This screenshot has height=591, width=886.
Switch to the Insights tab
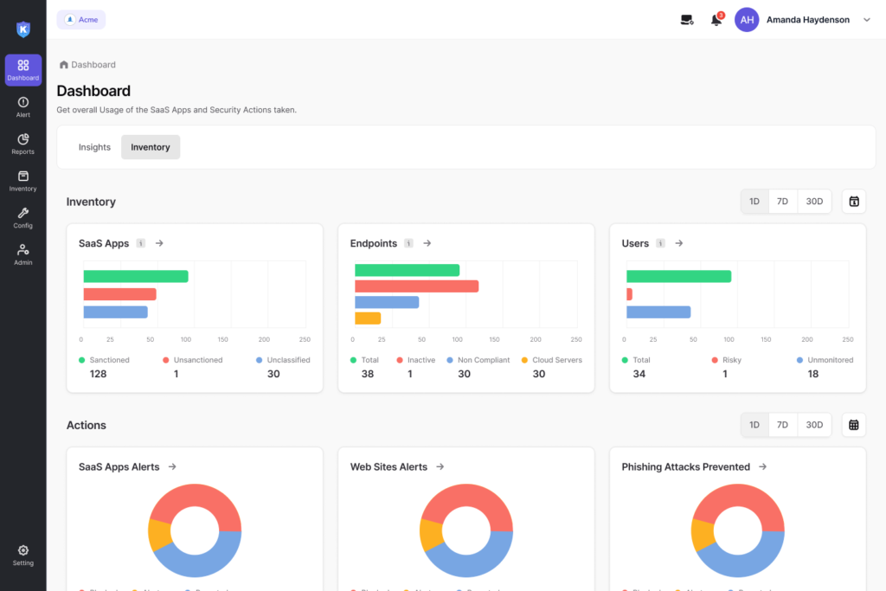coord(94,147)
